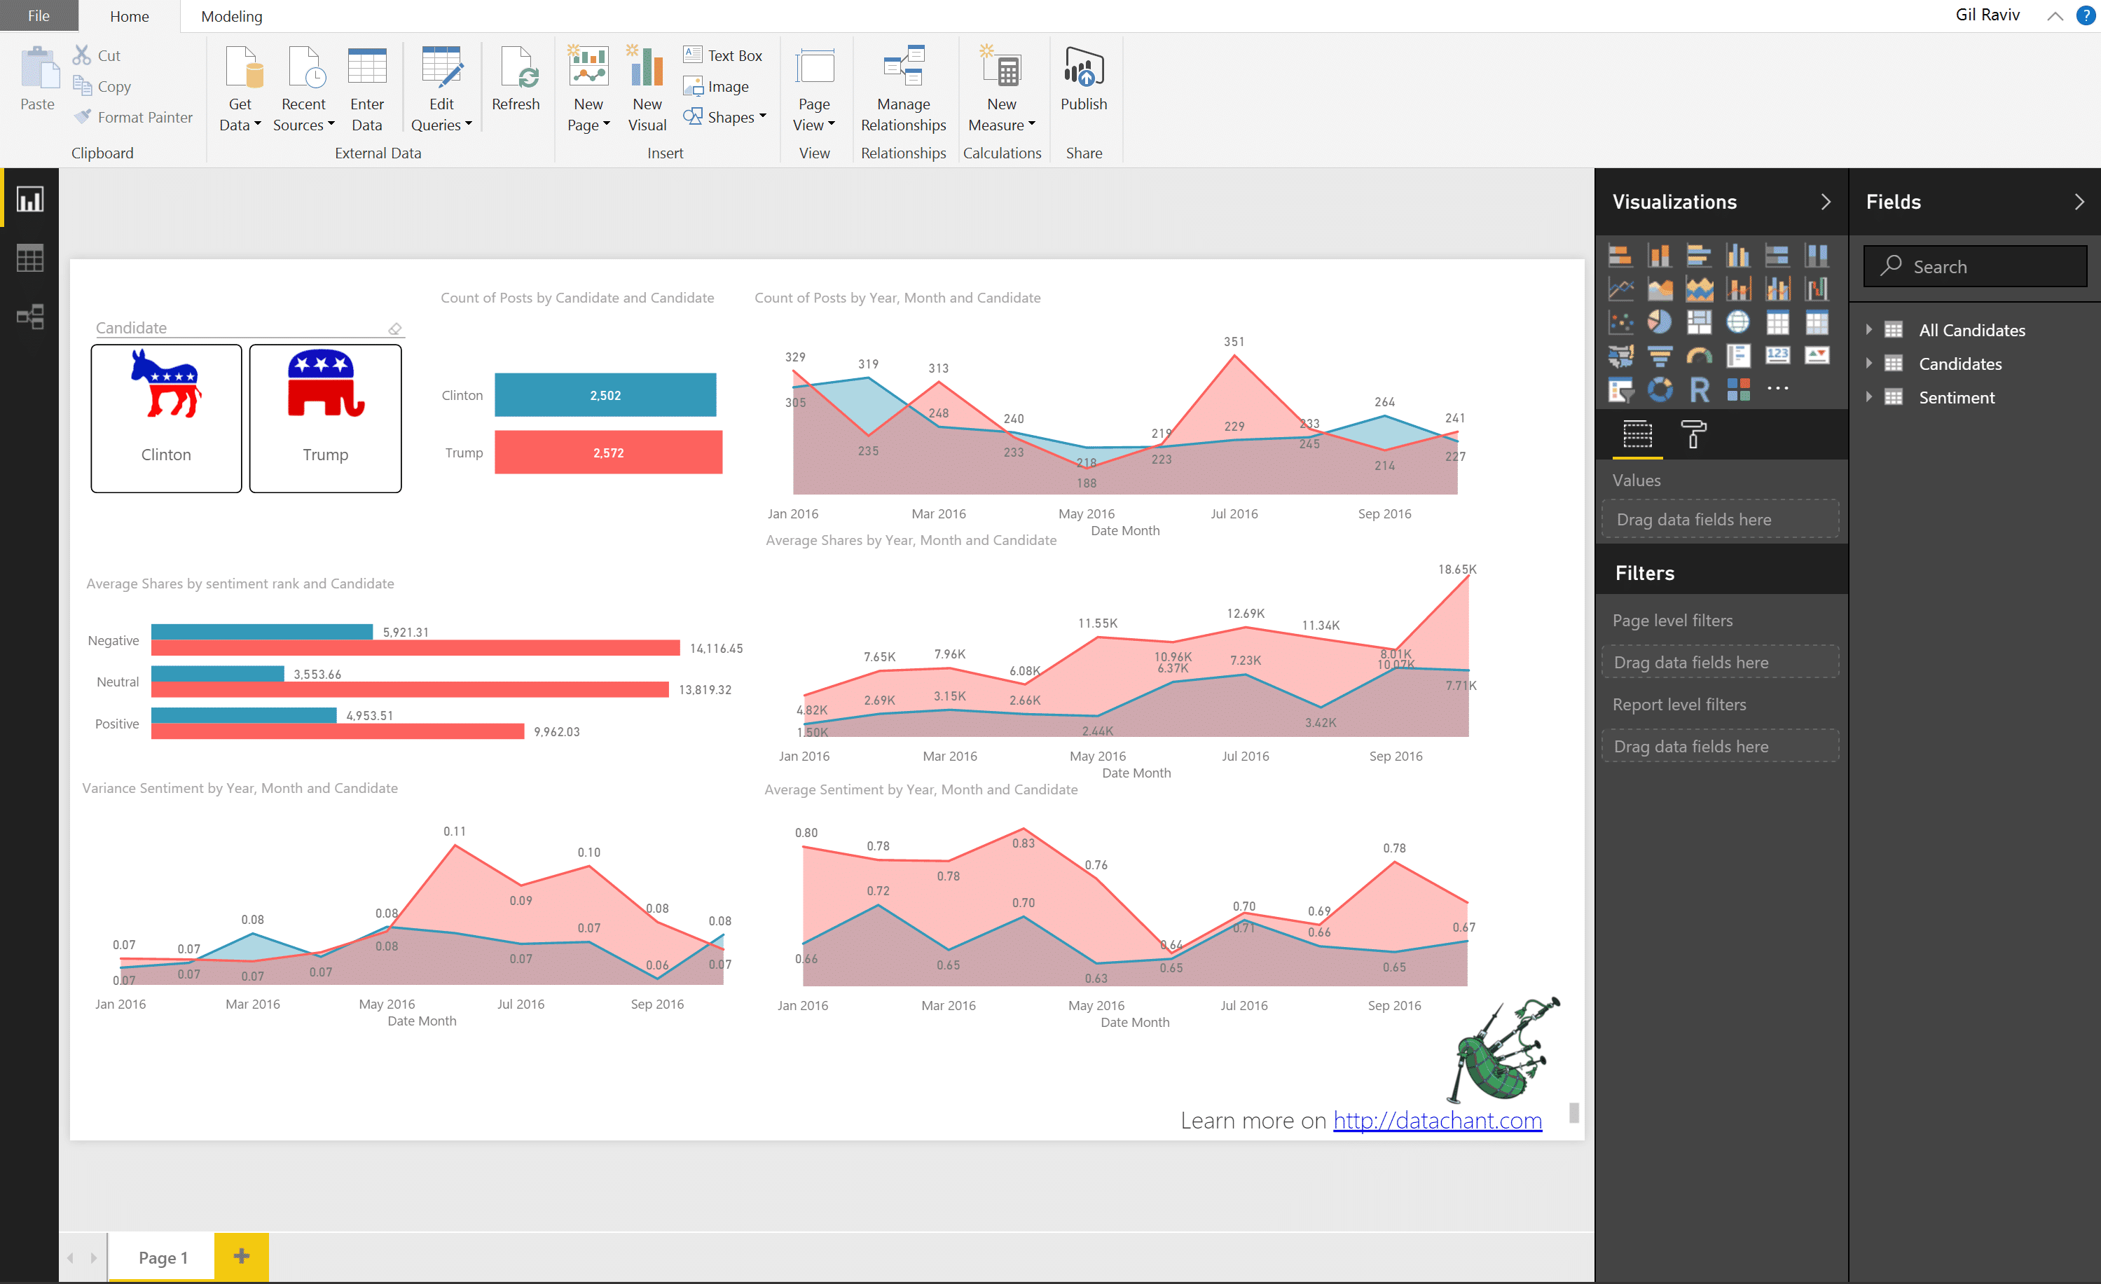Select the Trump slicer tile
Viewport: 2101px width, 1284px height.
[325, 417]
